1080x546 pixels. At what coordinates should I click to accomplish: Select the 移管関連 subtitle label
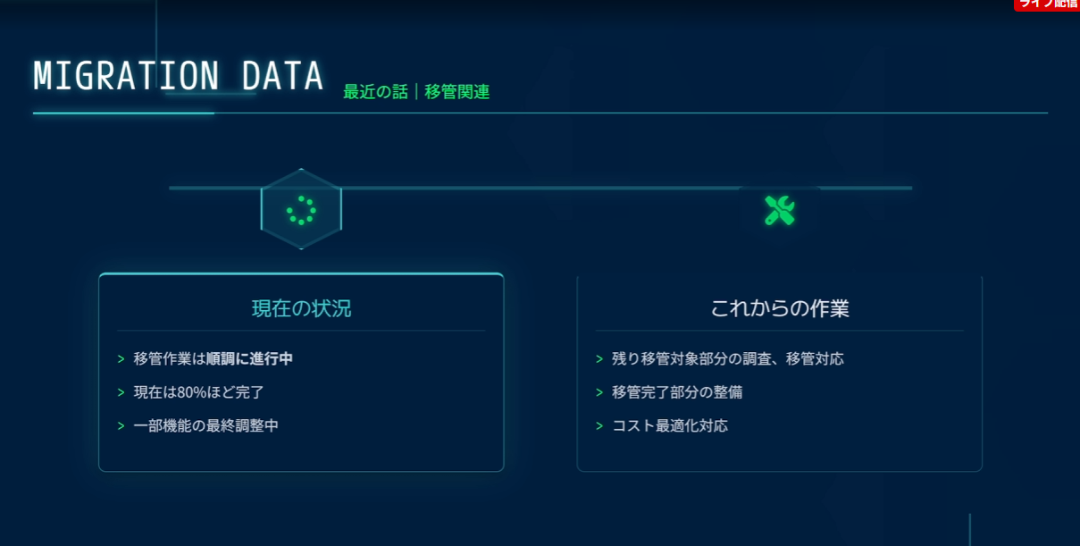point(456,91)
